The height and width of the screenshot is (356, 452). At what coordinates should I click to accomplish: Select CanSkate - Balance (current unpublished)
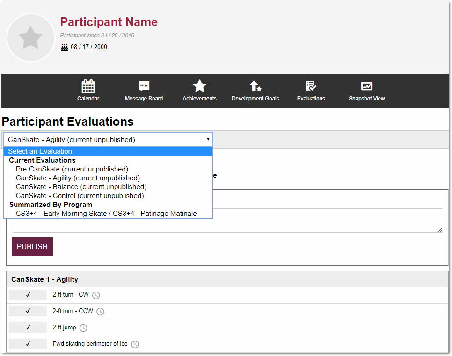click(x=81, y=187)
